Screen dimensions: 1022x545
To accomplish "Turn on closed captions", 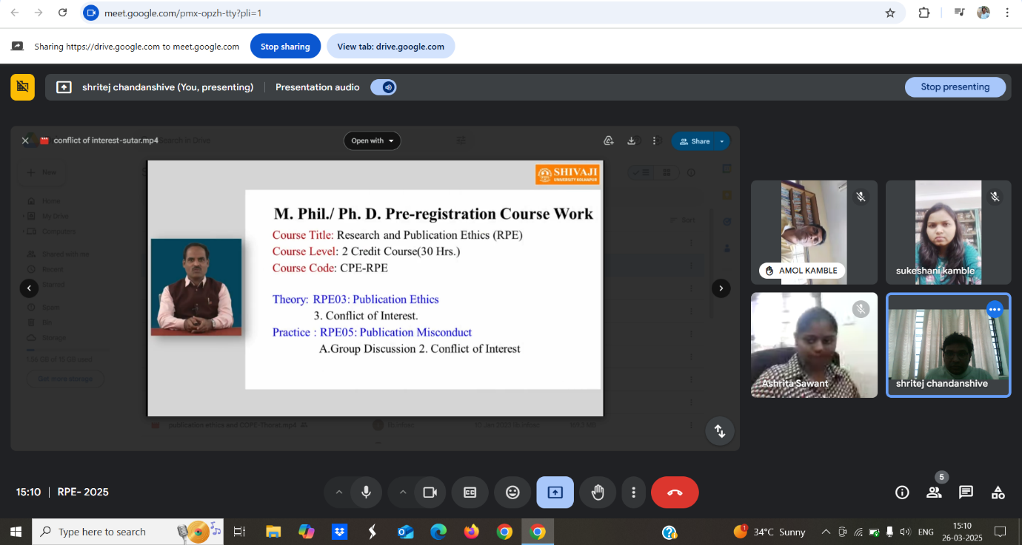I will tap(470, 492).
